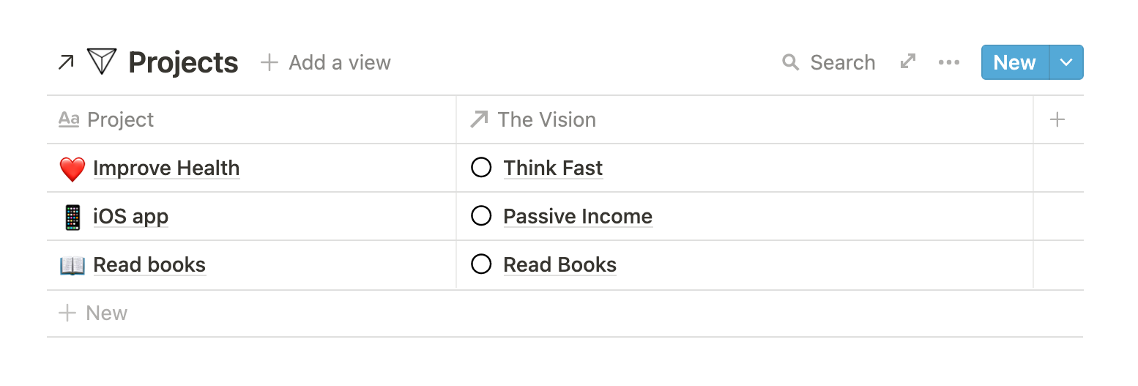This screenshot has height=386, width=1138.
Task: Click the circle beside Think Fast
Action: point(481,168)
